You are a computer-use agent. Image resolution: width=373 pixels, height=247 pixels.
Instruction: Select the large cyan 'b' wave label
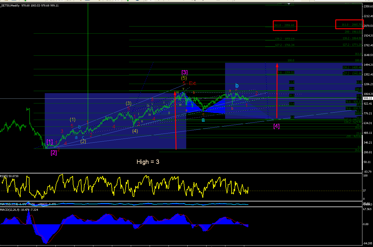(237, 86)
